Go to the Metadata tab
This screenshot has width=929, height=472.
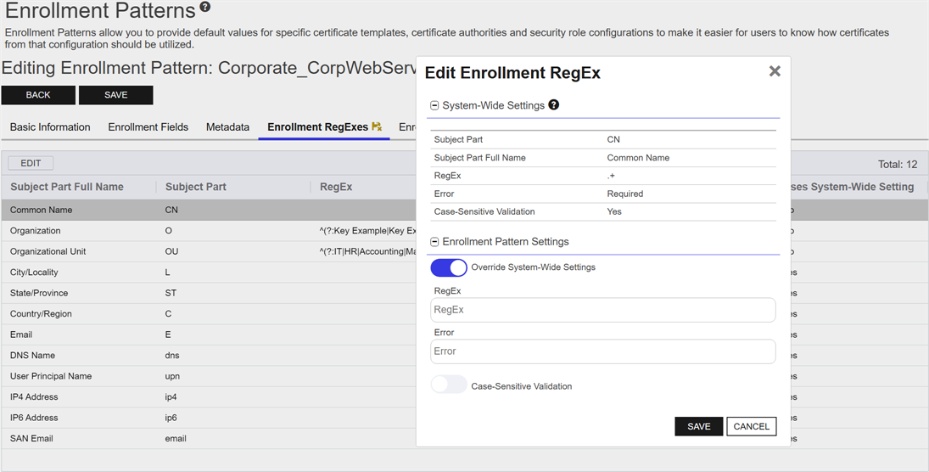pos(227,127)
